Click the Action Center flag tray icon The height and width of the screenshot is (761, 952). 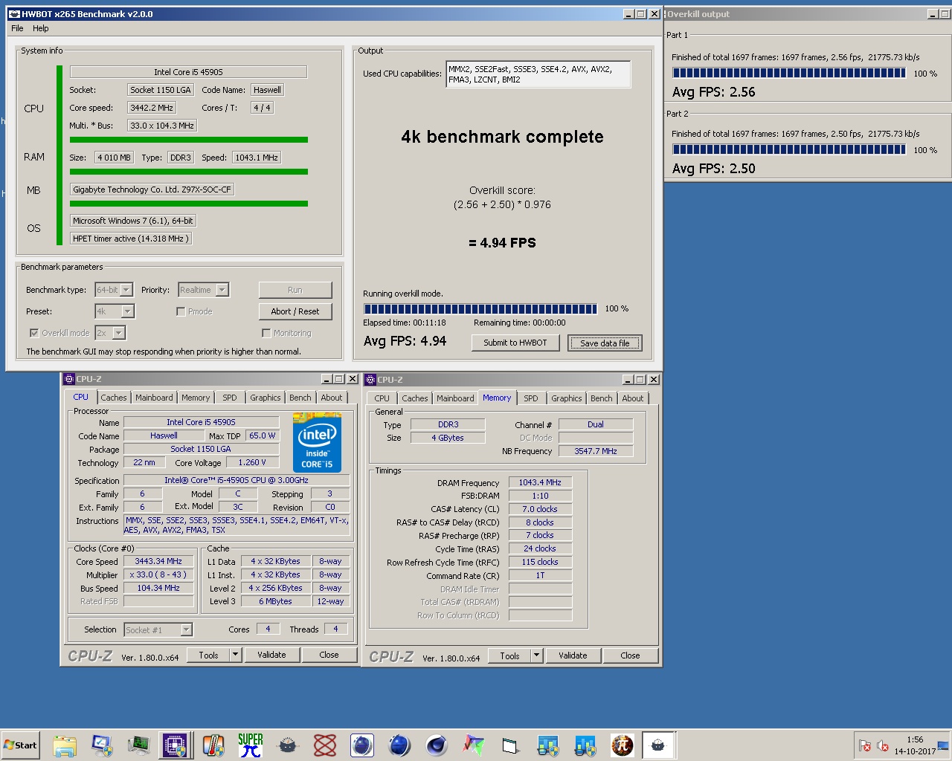pyautogui.click(x=864, y=745)
